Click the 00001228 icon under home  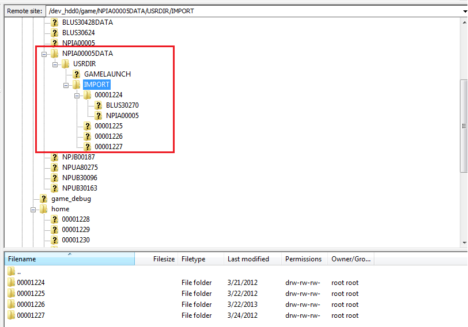click(x=54, y=219)
